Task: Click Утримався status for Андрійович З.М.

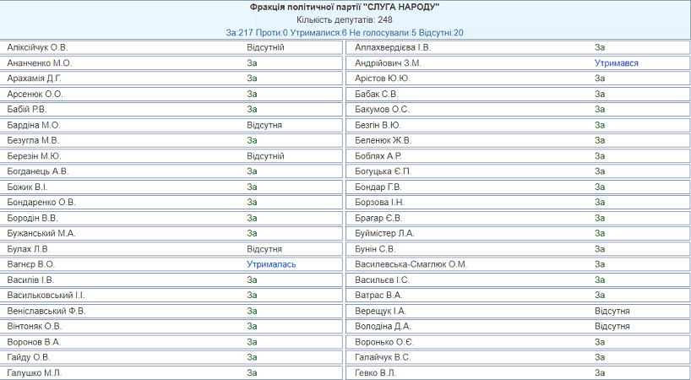Action: [616, 63]
